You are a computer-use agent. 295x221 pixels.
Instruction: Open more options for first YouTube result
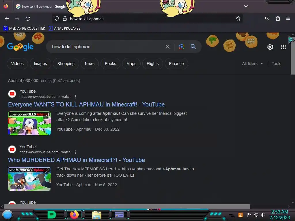coord(75,97)
